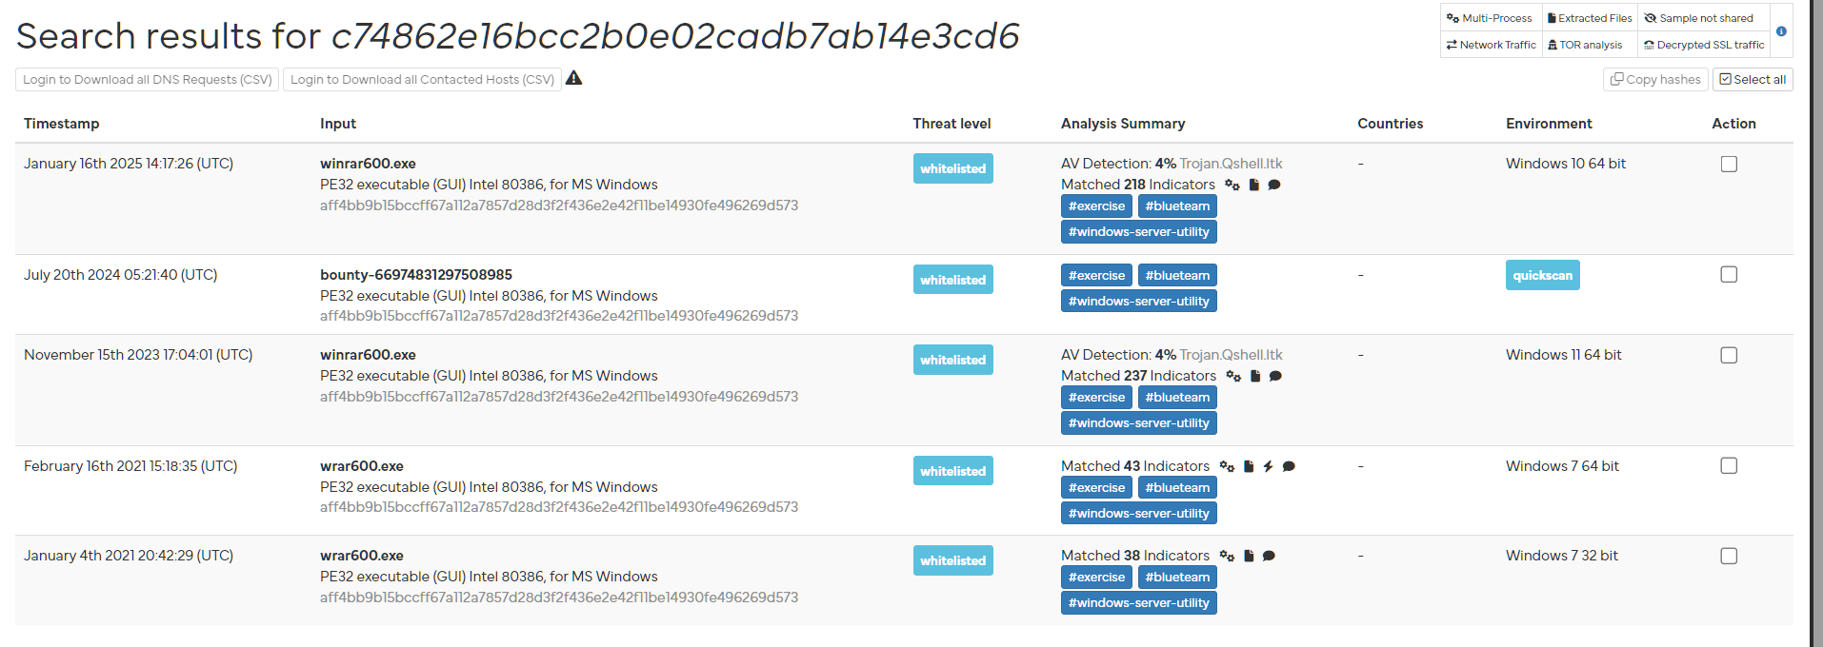Viewport: 1823px width, 647px height.
Task: Click multi-process gears icon in January 2025 row
Action: pyautogui.click(x=1232, y=185)
